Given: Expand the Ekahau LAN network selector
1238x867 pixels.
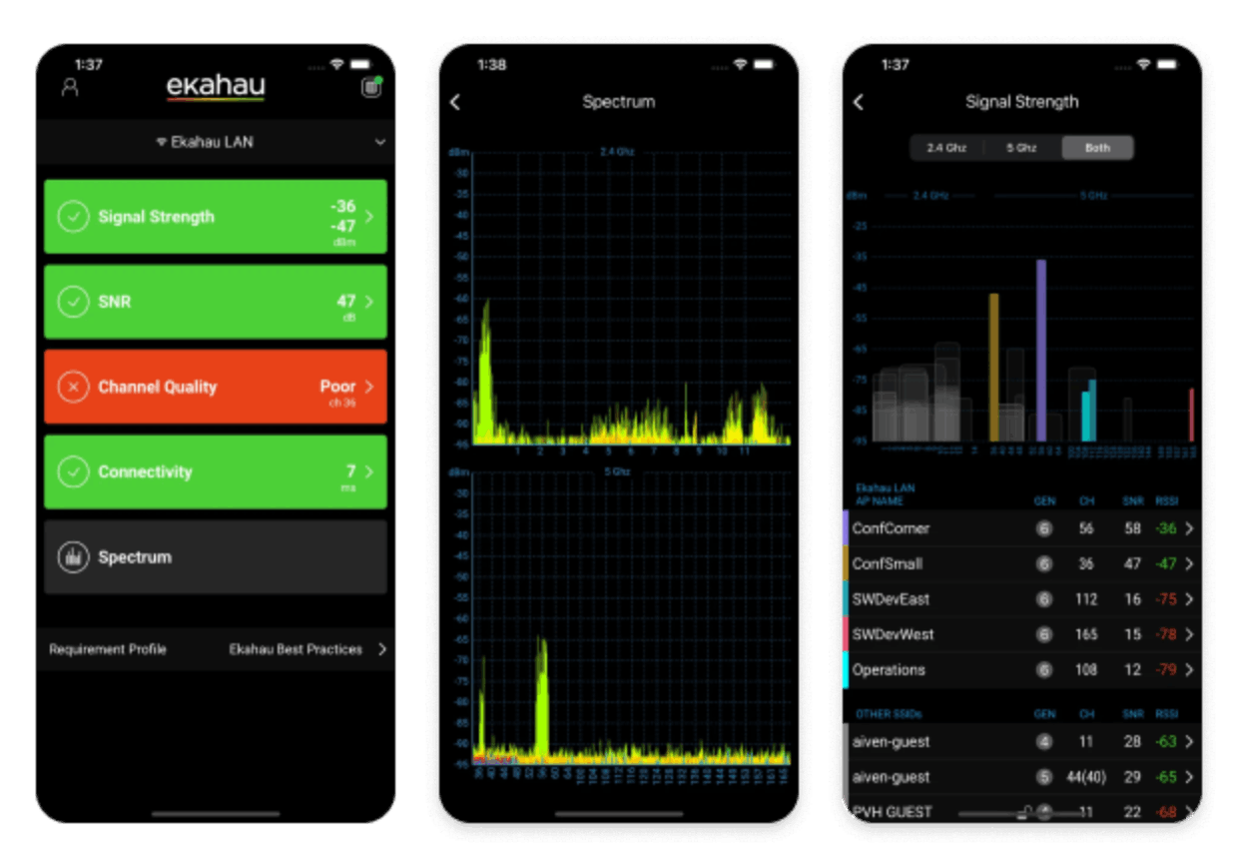Looking at the screenshot, I should pos(380,143).
